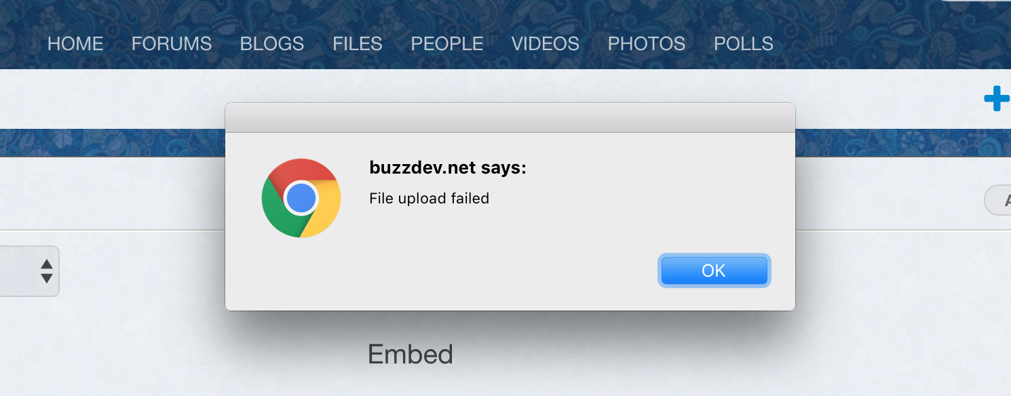Viewport: 1011px width, 396px height.
Task: Click the Embed heading
Action: click(411, 354)
